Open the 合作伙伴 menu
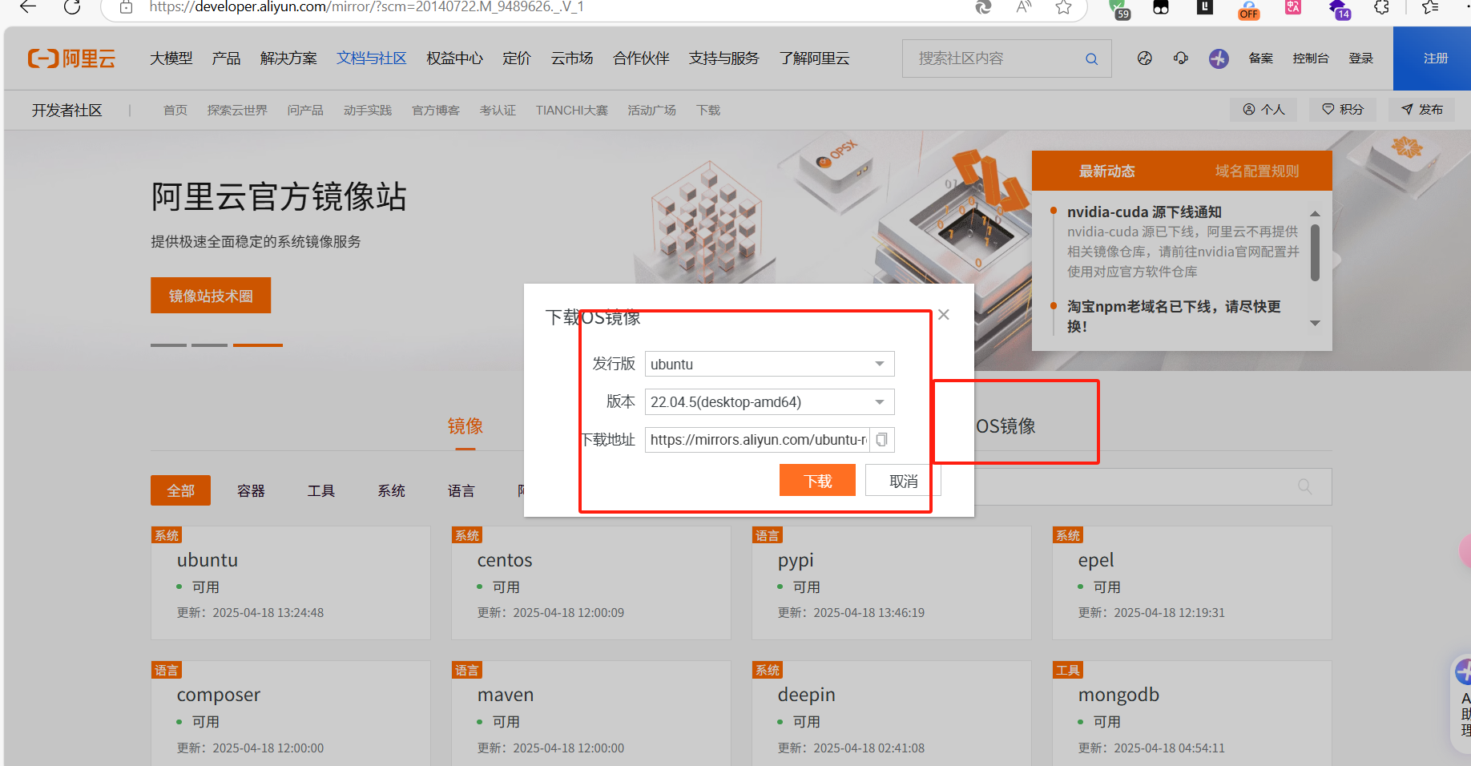Image resolution: width=1471 pixels, height=766 pixels. pos(641,58)
